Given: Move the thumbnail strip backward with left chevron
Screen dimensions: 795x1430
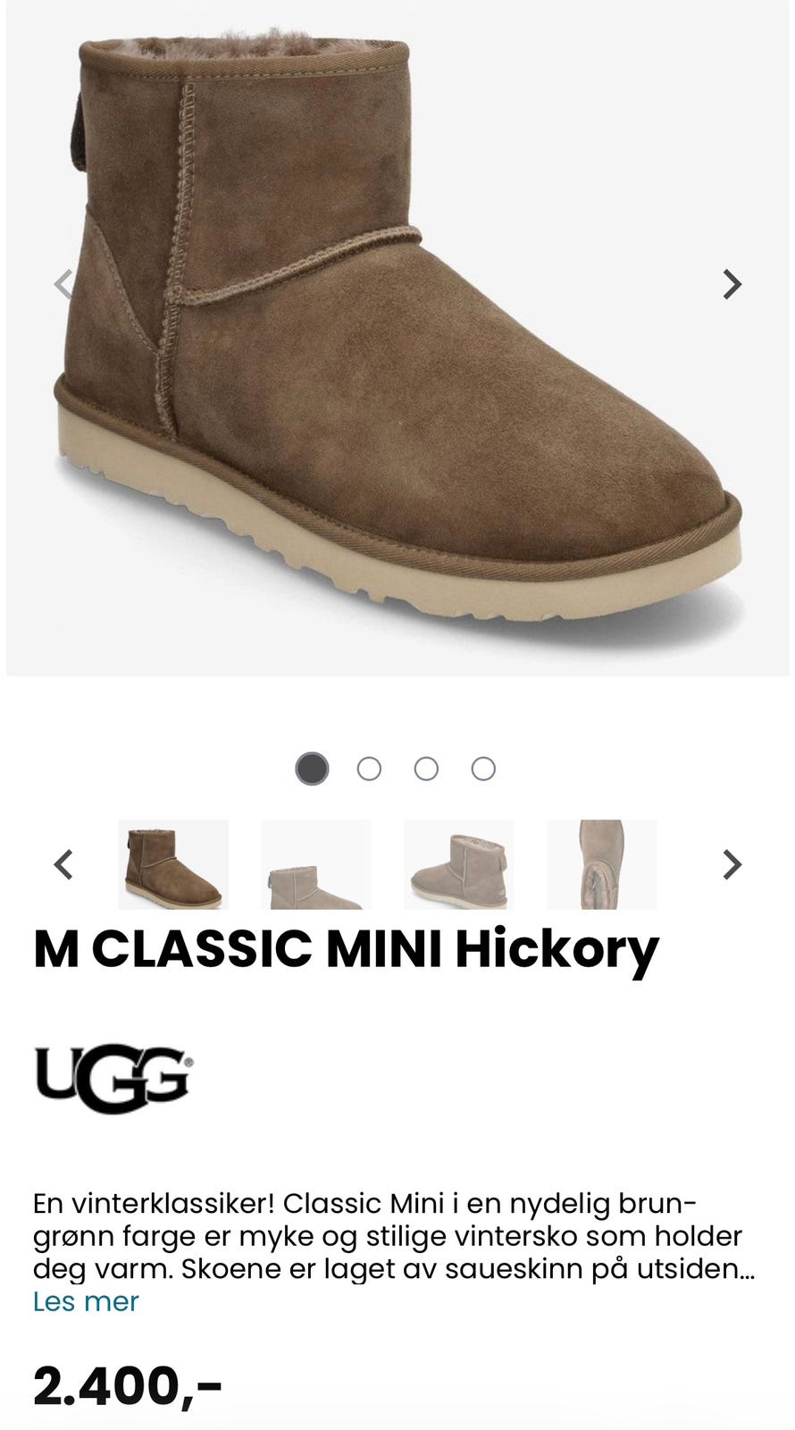Looking at the screenshot, I should coord(63,864).
